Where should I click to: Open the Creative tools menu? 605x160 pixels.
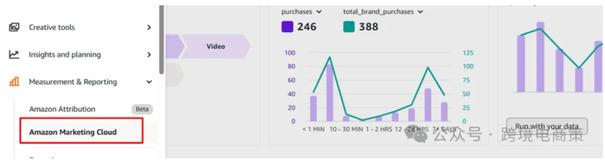[52, 27]
